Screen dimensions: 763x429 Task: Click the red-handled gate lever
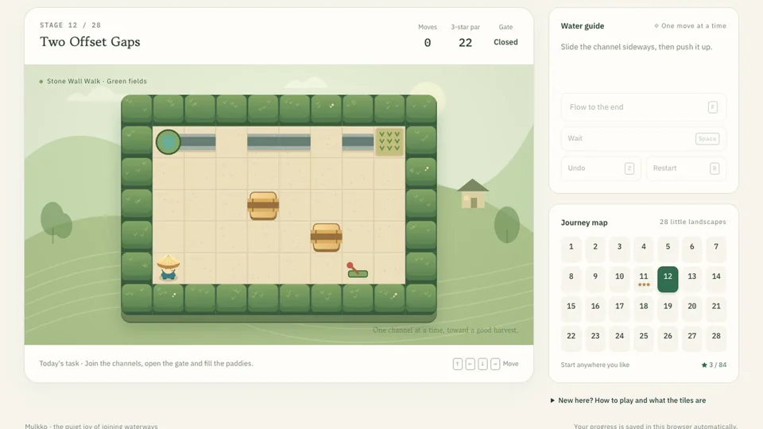[x=357, y=270]
